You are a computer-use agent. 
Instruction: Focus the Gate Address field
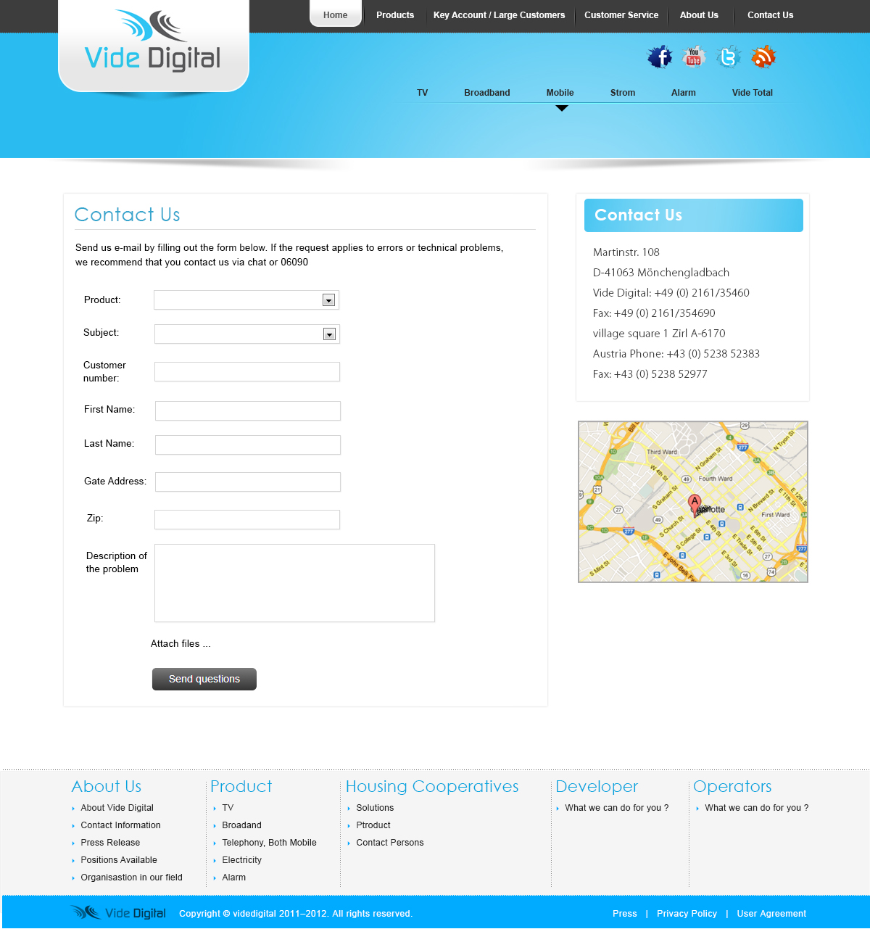tap(248, 482)
